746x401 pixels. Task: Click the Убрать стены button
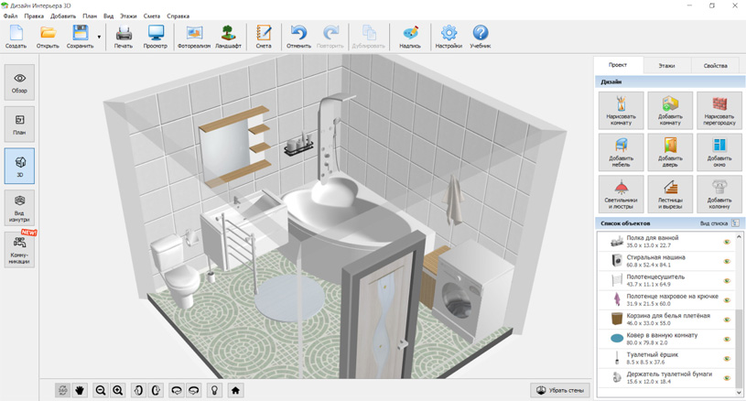pos(559,390)
